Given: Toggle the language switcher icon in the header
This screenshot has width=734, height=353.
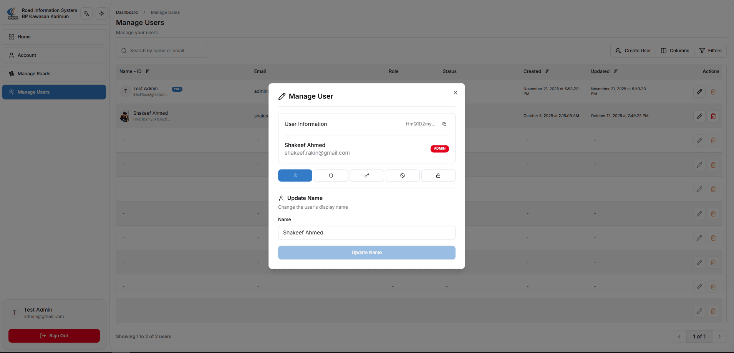Looking at the screenshot, I should coord(86,13).
